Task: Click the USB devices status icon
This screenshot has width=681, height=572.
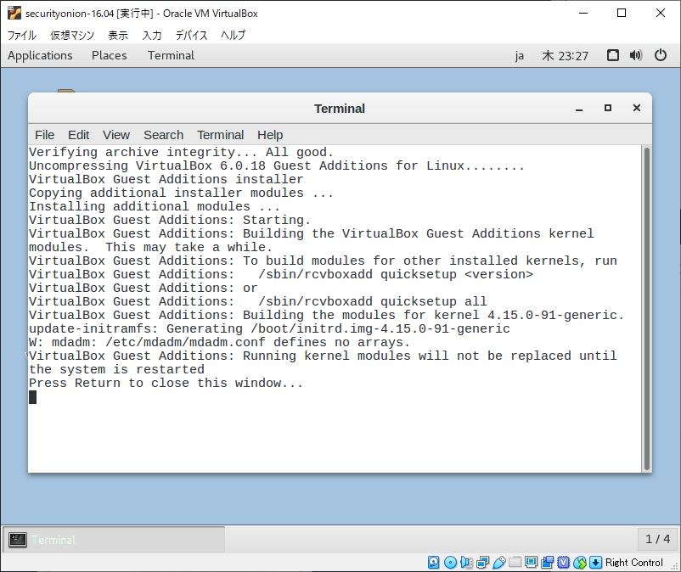Action: click(x=499, y=563)
